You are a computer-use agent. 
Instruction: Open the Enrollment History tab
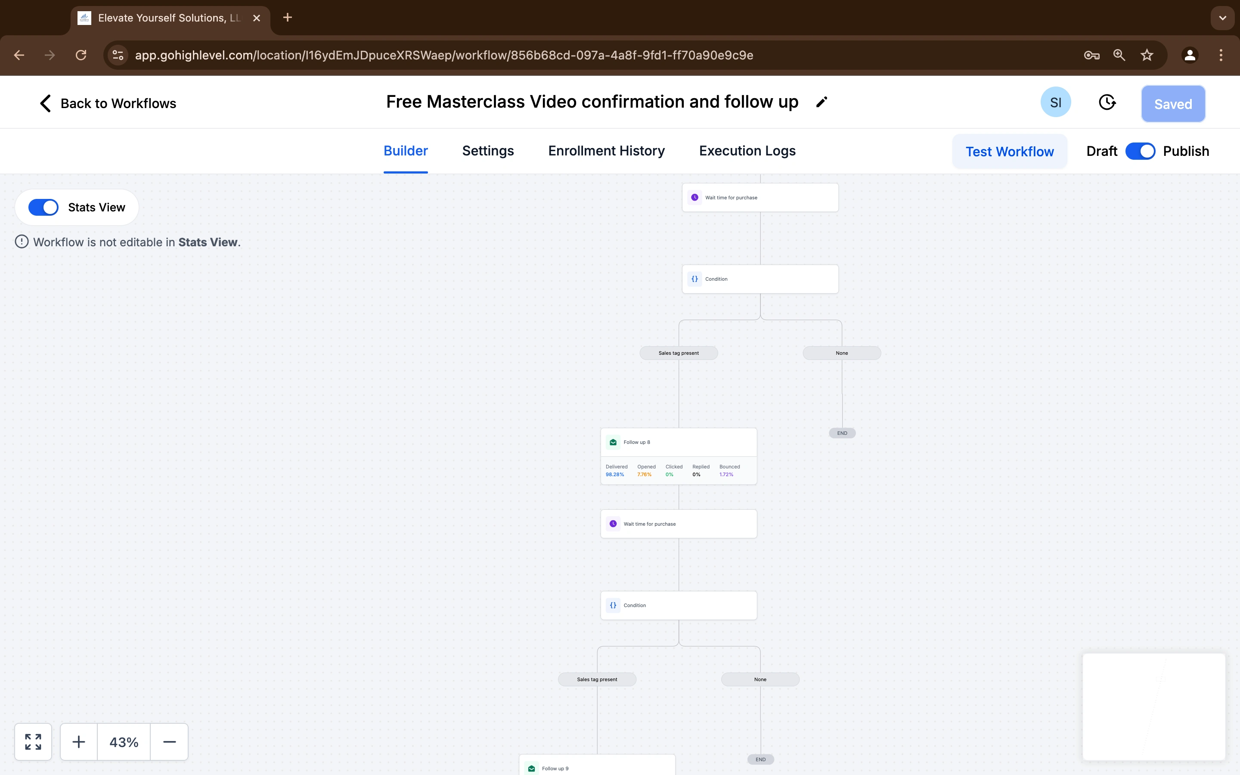(606, 151)
